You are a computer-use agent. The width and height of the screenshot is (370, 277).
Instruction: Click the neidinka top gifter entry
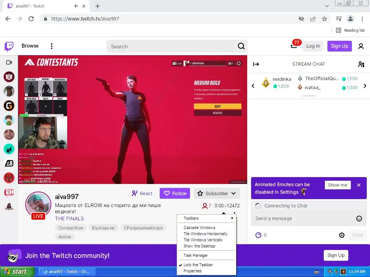point(276,83)
